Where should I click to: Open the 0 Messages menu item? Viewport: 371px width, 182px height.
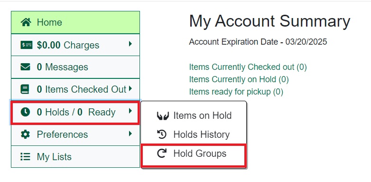(x=75, y=67)
